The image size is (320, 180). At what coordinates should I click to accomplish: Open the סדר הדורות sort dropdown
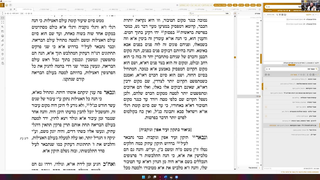[269, 15]
